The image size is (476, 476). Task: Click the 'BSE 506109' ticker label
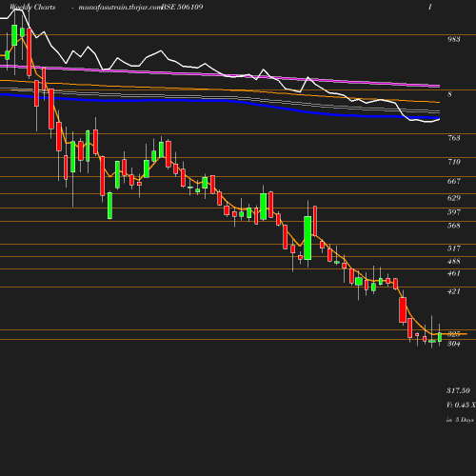click(182, 7)
